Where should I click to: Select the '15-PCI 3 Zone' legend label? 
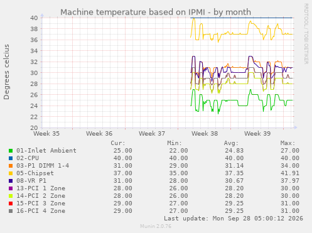click(x=41, y=203)
